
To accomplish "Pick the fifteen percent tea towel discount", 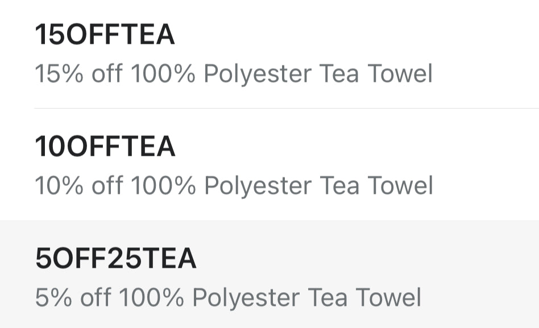I will click(x=269, y=54).
